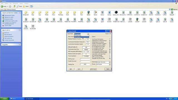Expand the Подробно sidebar panel
178x100 pixels.
pos(20,44)
